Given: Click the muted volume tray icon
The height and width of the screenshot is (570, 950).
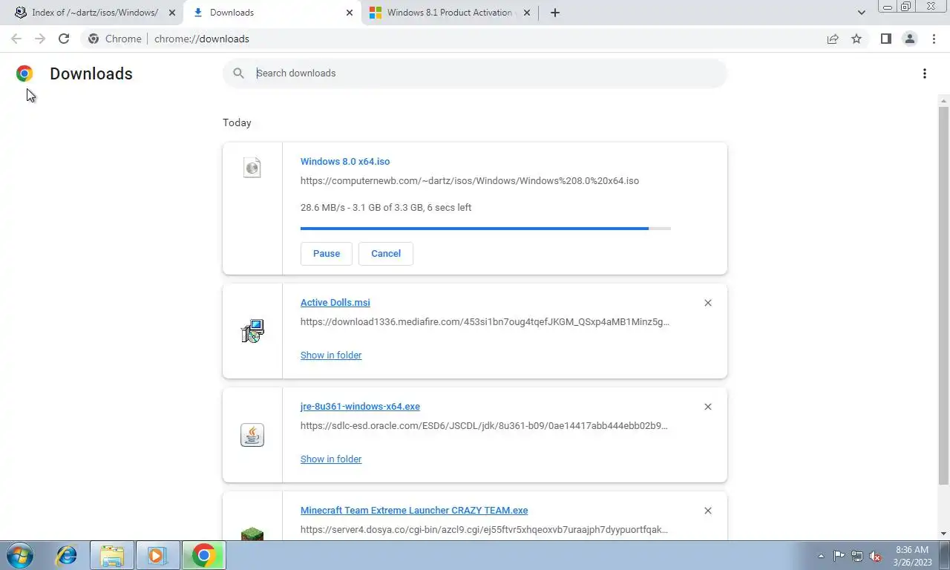Looking at the screenshot, I should (875, 556).
